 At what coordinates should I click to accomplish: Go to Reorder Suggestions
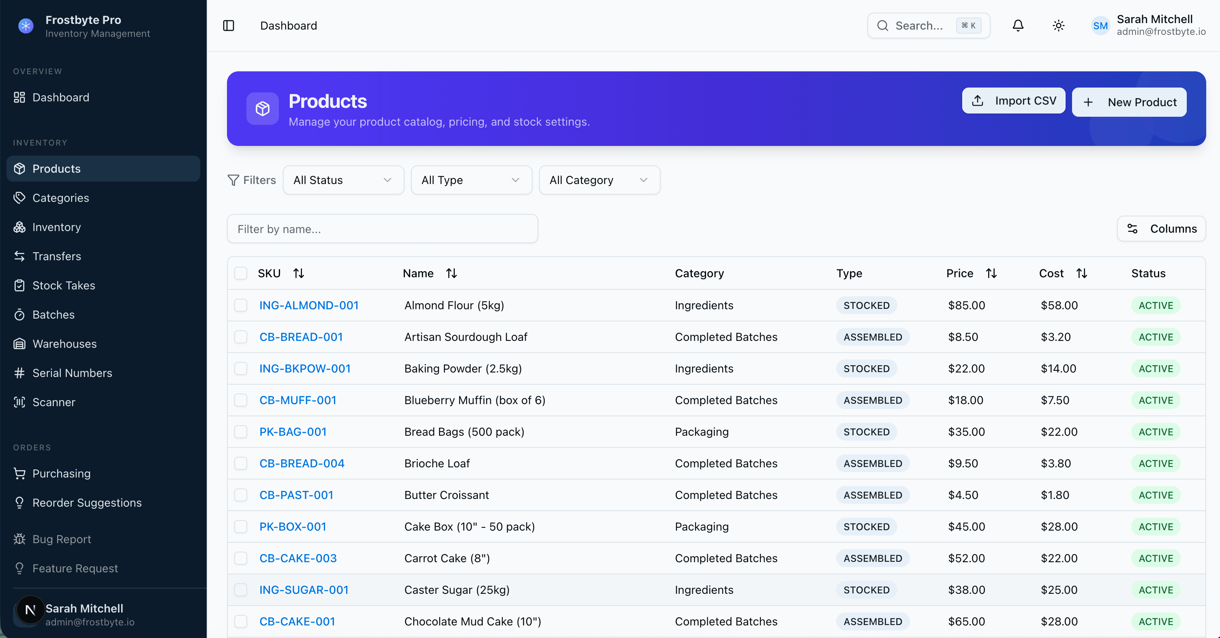[x=87, y=503]
